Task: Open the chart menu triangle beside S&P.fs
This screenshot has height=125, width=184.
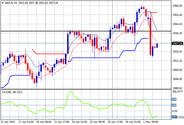Action: coord(3,3)
